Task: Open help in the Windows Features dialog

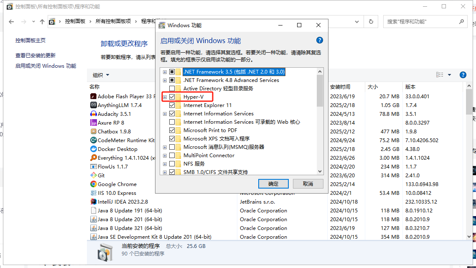Action: [x=319, y=41]
